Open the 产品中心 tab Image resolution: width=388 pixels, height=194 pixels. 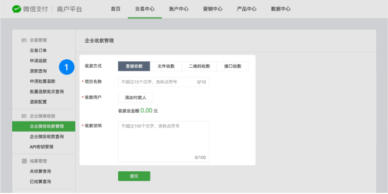(x=246, y=9)
